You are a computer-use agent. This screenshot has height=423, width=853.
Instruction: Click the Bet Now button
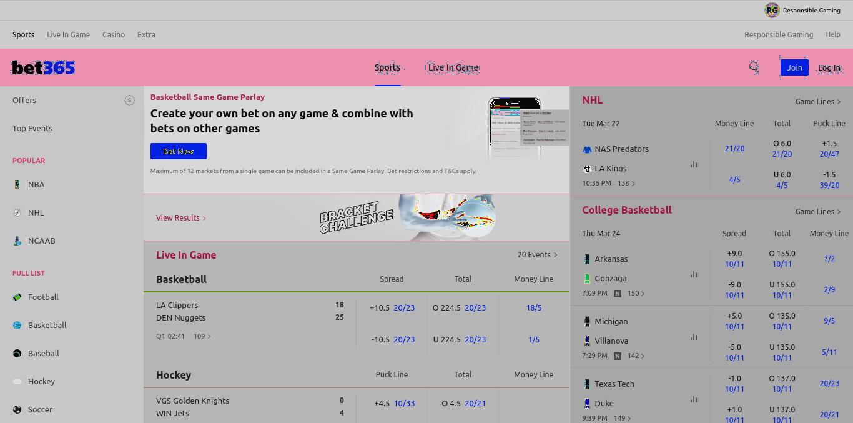[x=179, y=151]
